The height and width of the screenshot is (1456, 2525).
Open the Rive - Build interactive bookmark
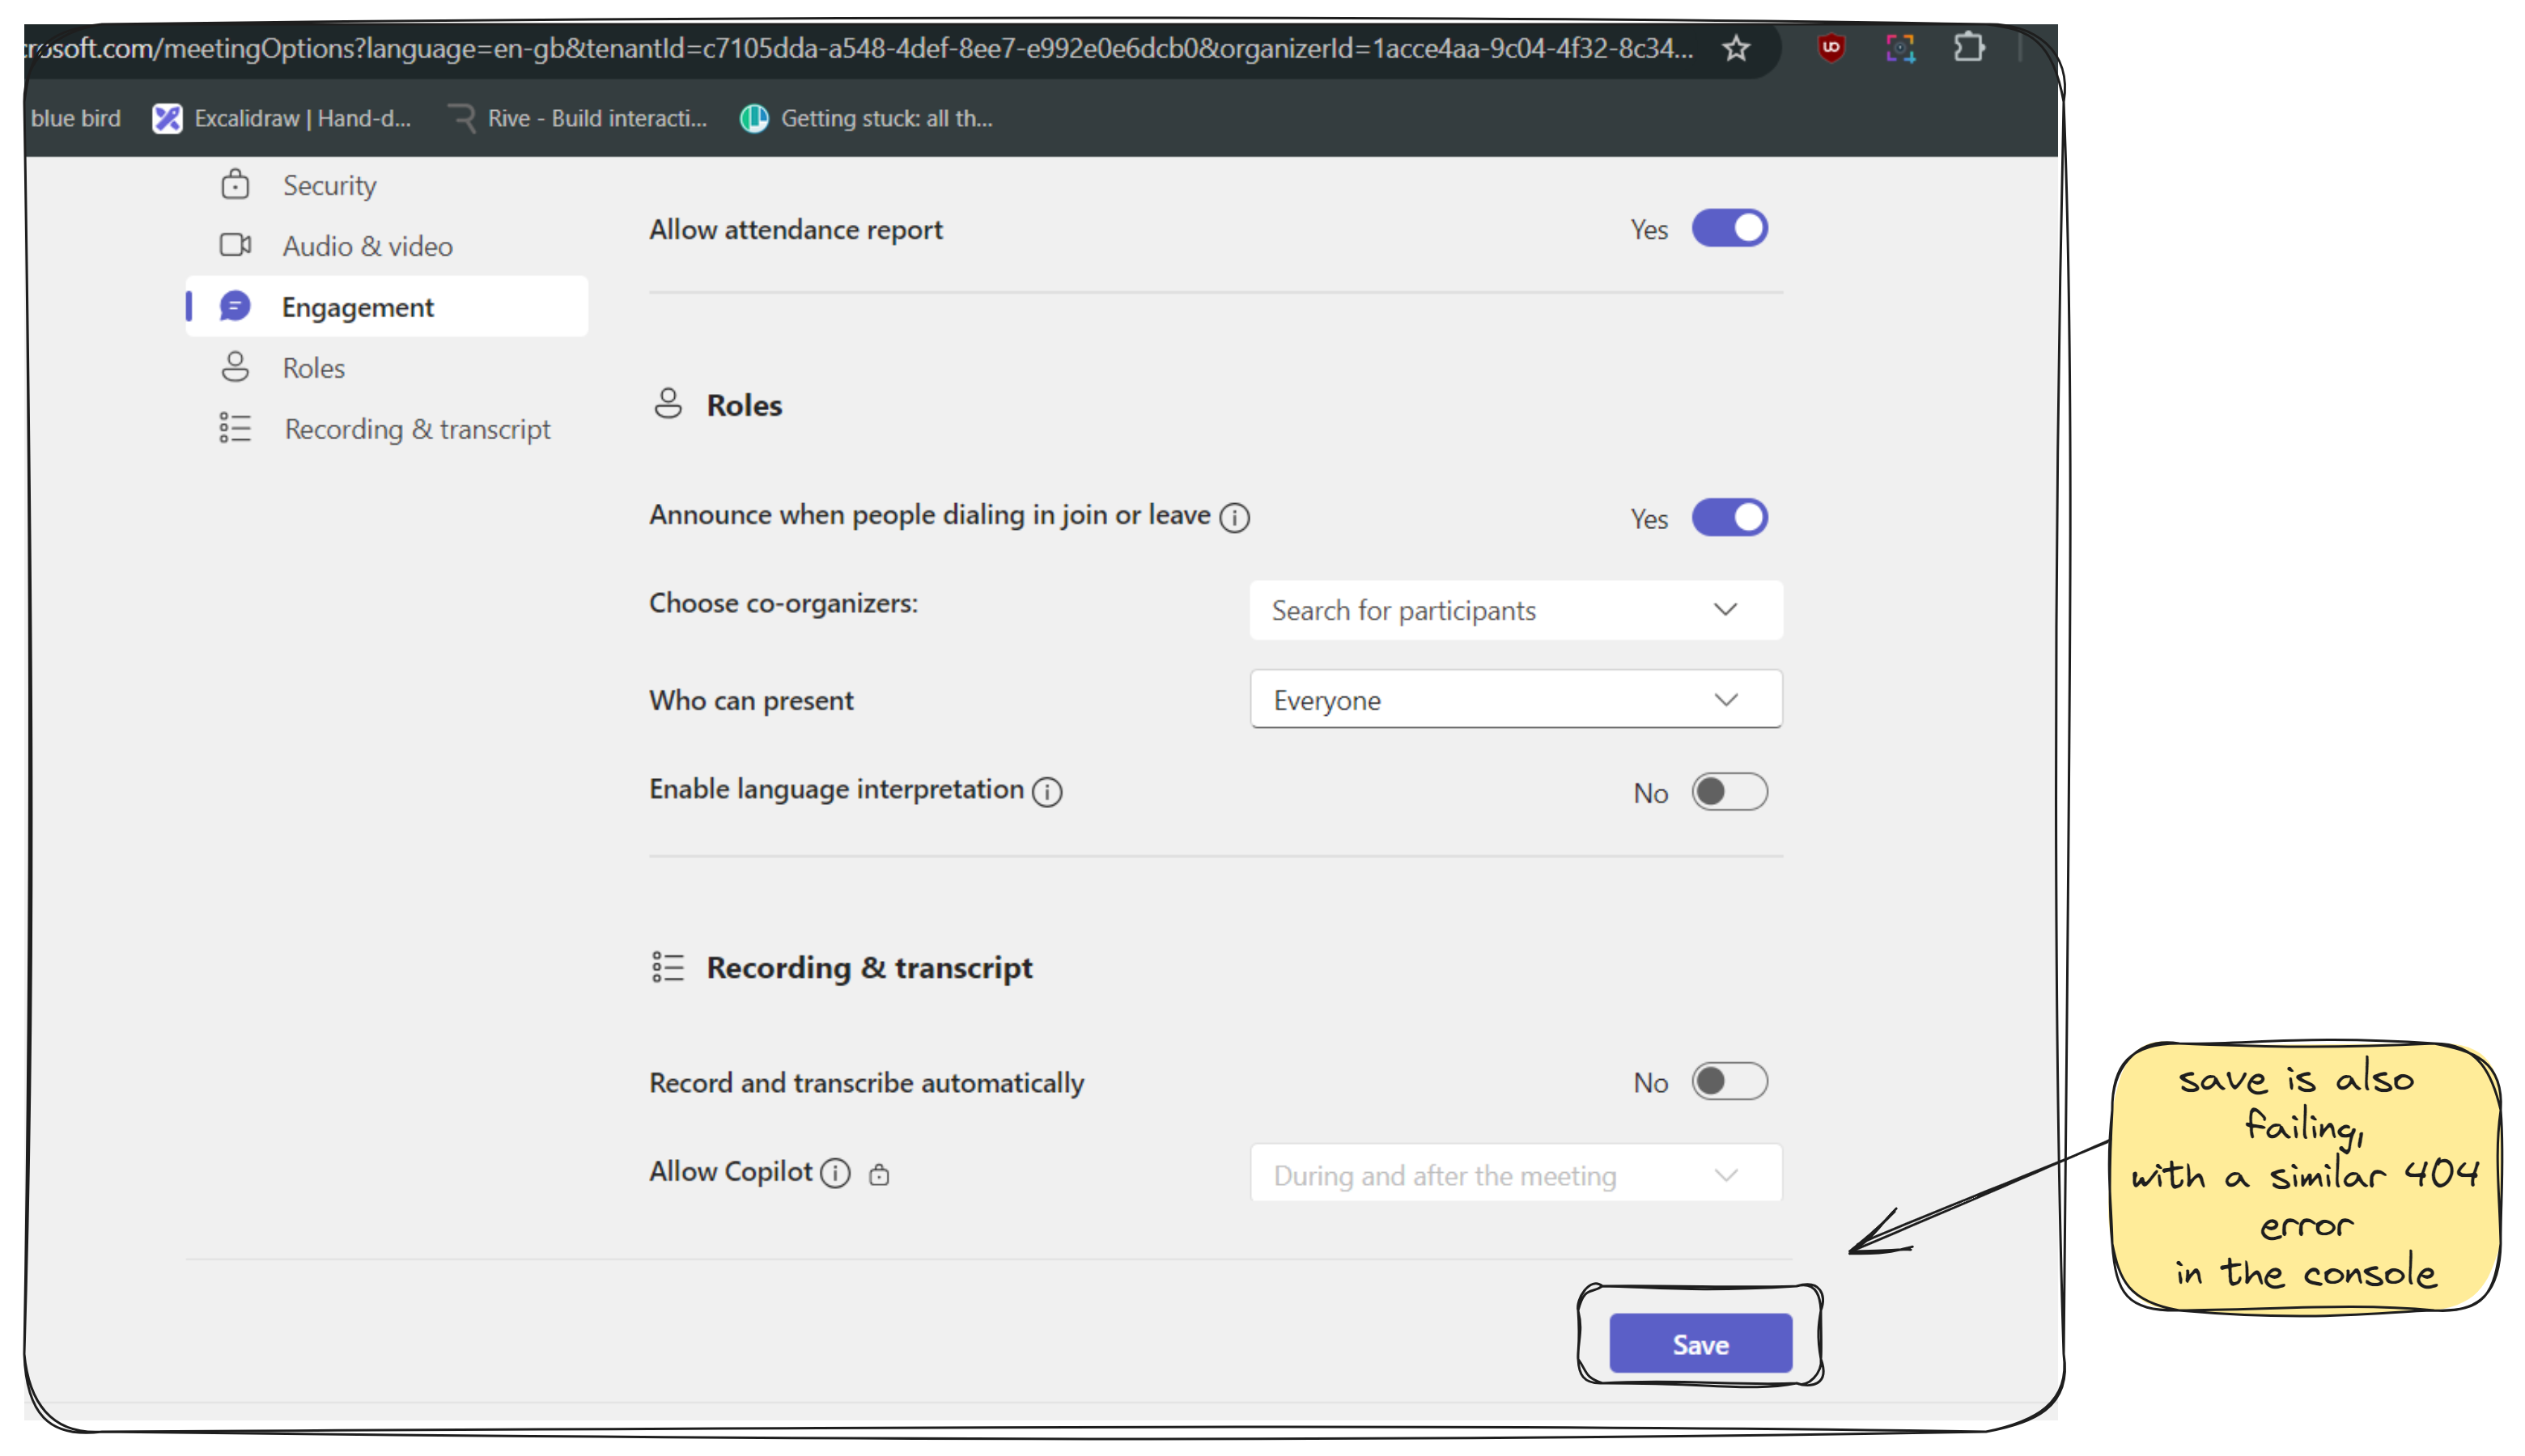[x=576, y=118]
